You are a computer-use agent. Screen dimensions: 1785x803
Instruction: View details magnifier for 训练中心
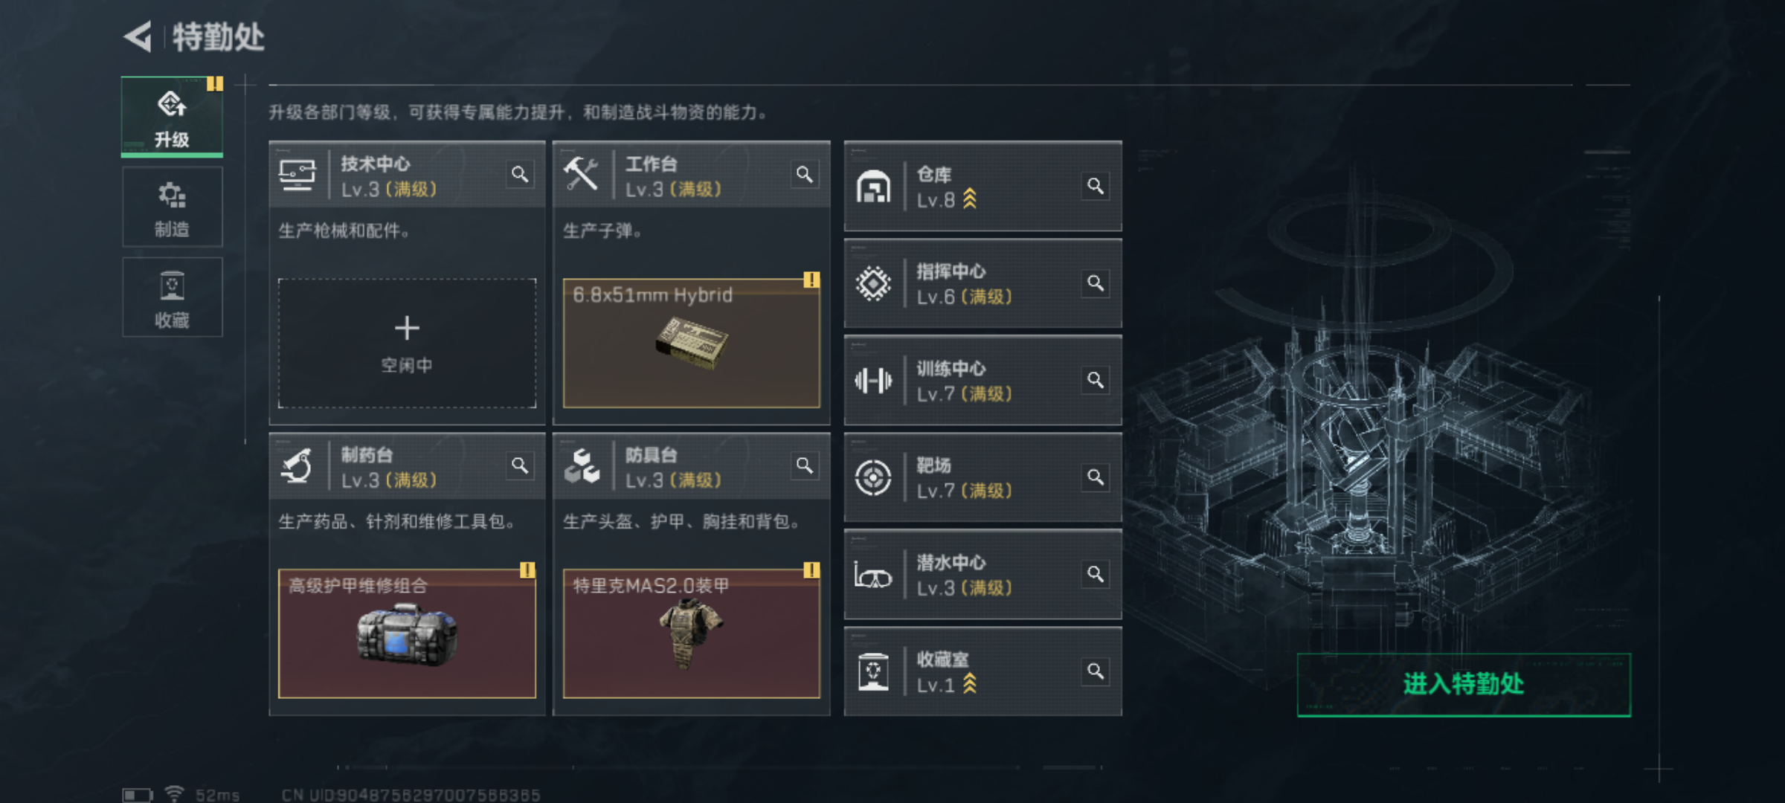pyautogui.click(x=1096, y=380)
